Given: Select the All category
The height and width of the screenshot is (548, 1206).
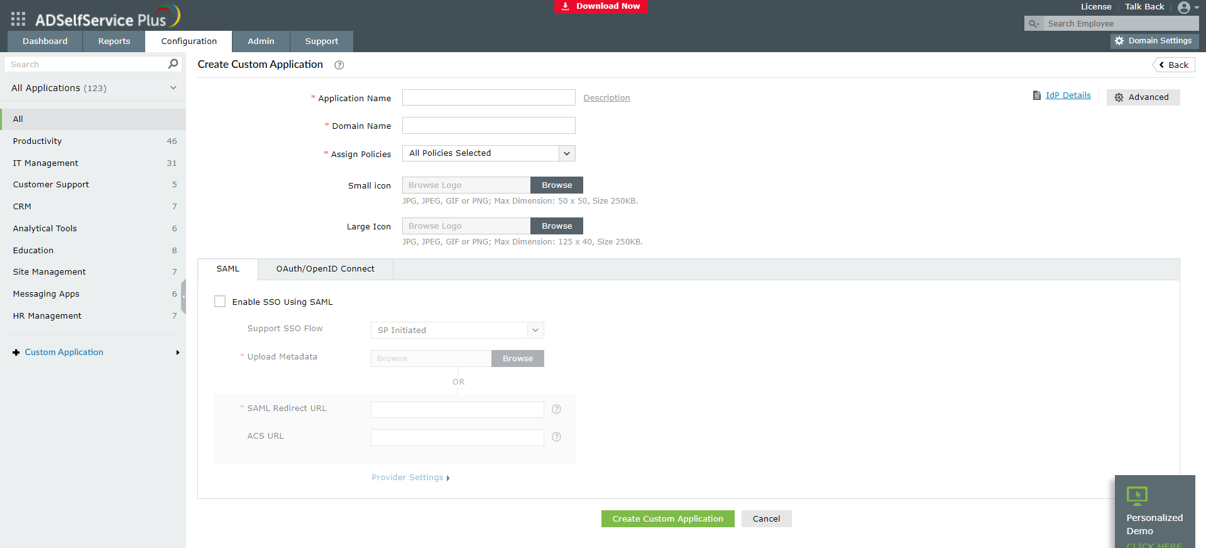Looking at the screenshot, I should [x=93, y=119].
